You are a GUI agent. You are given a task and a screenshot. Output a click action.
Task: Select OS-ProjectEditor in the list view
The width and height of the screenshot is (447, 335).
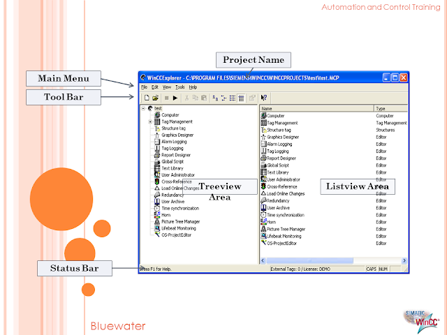click(281, 244)
